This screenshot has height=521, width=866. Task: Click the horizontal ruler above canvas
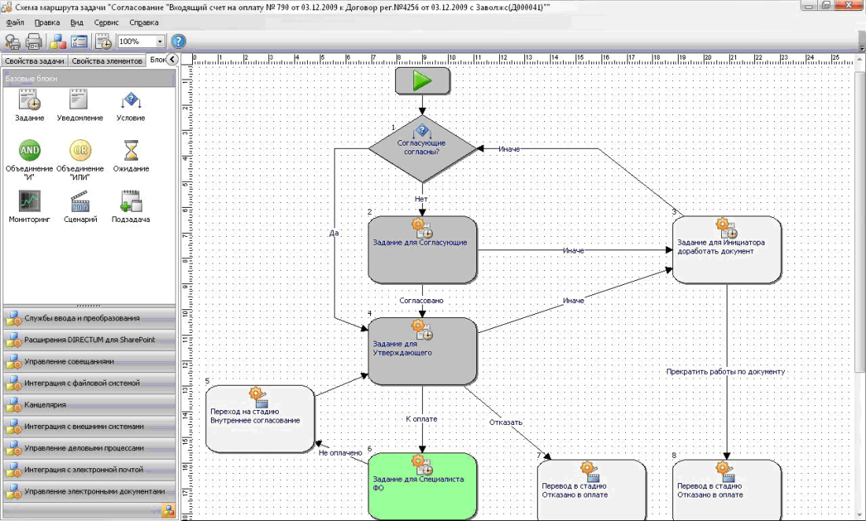click(522, 58)
